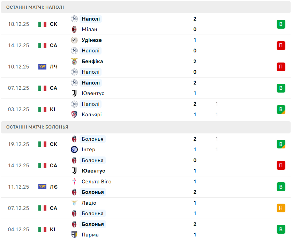Viewport: 292px width, 241px height.
Task: Open the Бенфіка team link
Action: click(x=92, y=61)
